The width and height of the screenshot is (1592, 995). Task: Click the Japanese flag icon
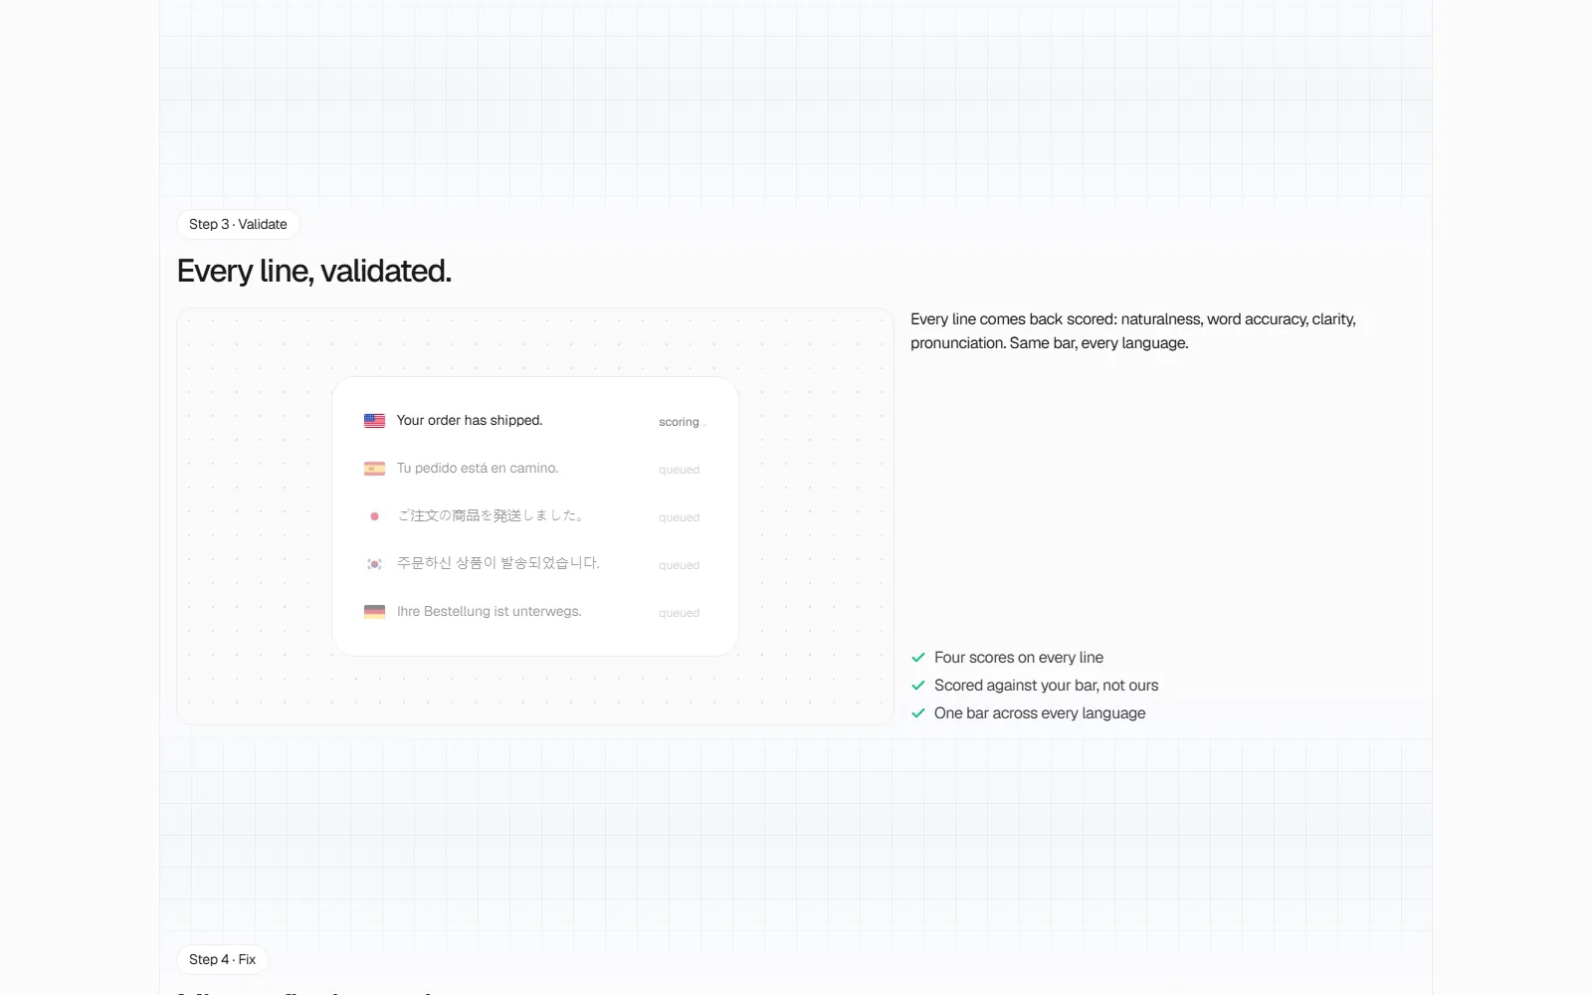[x=374, y=516]
